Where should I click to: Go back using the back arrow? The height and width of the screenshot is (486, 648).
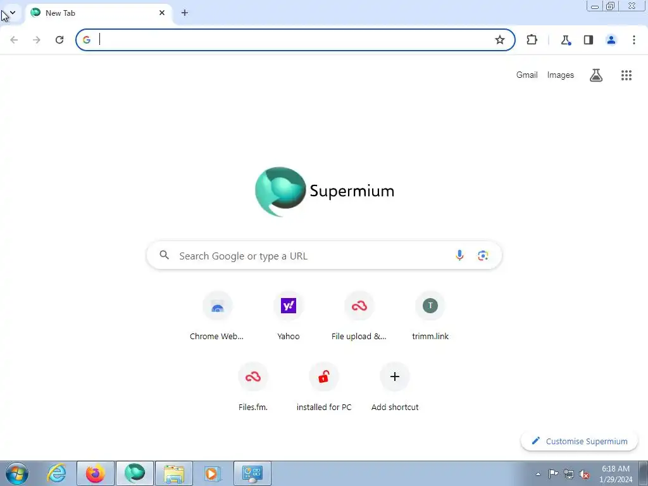coord(14,40)
